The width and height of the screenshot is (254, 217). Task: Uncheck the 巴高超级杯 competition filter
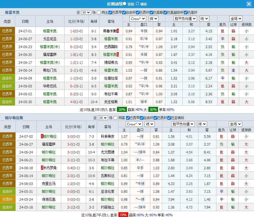click(165, 12)
